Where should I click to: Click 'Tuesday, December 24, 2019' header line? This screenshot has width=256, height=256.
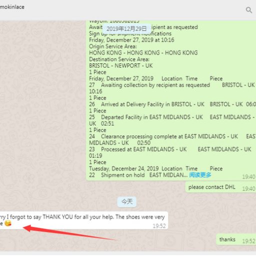123,168
